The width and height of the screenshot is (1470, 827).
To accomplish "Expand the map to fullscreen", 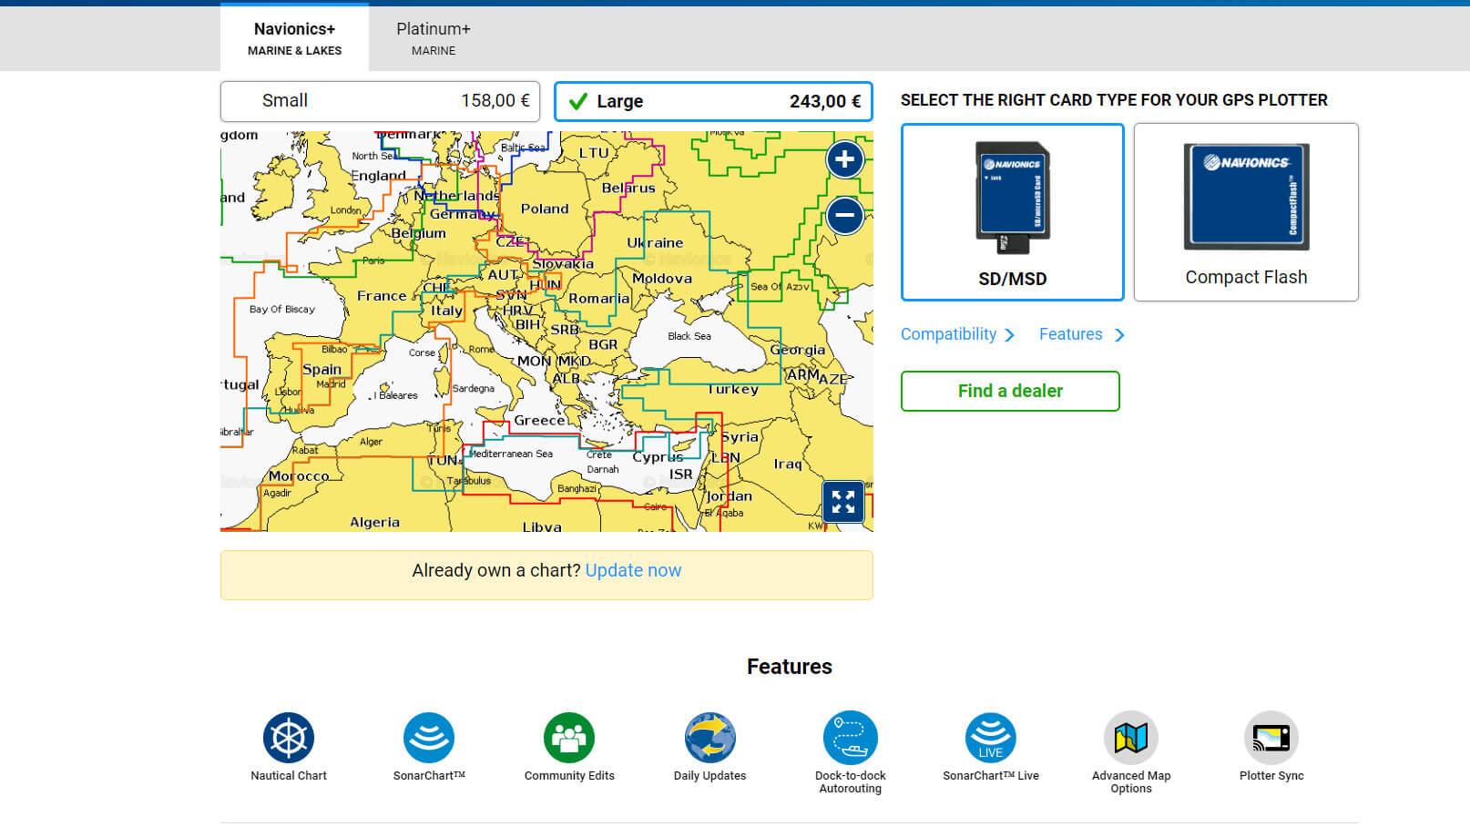I will [842, 501].
